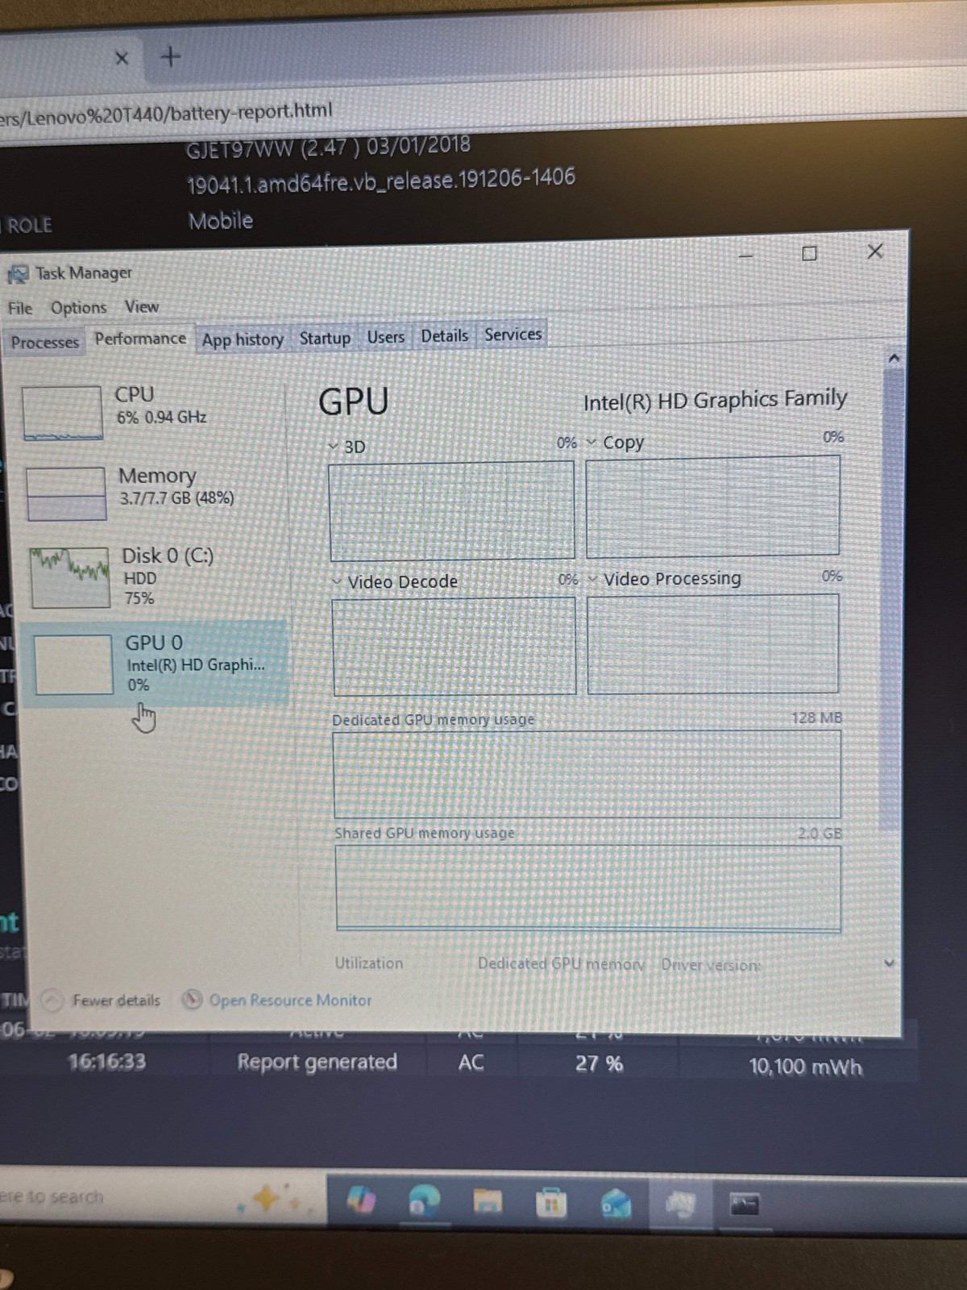Click the '128 MB' dedicated memory value
Image resolution: width=967 pixels, height=1290 pixels.
point(817,718)
